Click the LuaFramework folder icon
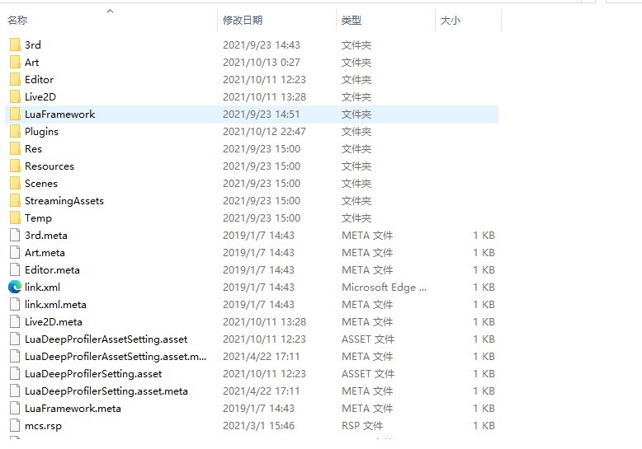The image size is (642, 449). tap(15, 114)
